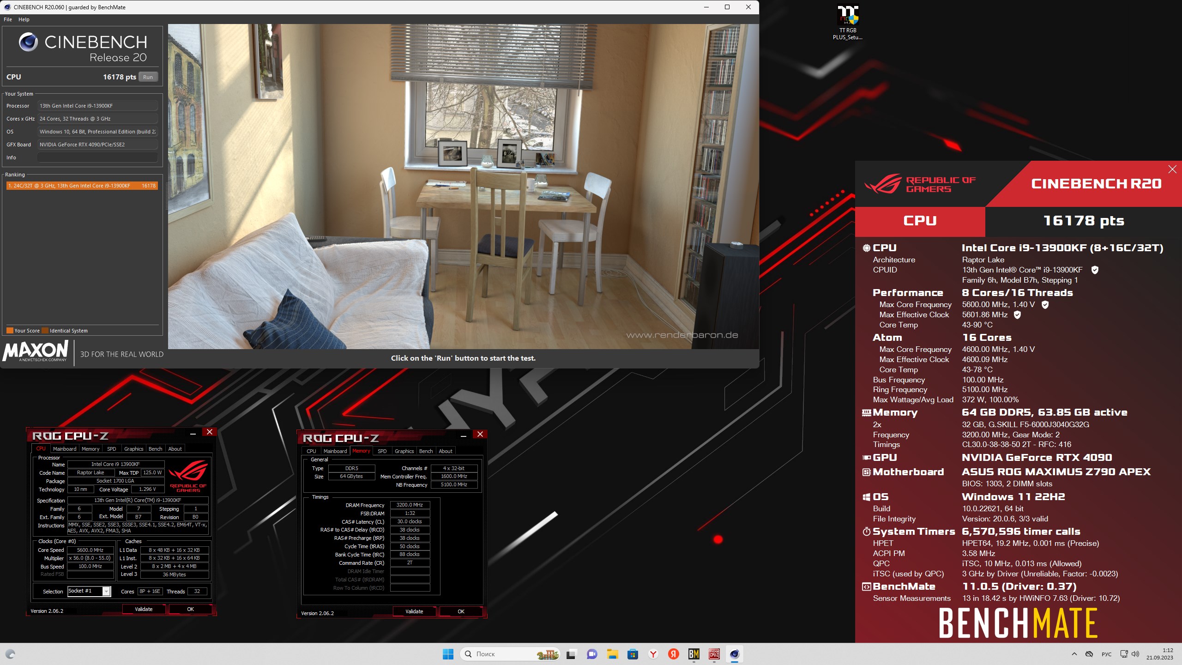Close the BenchMate Cinebench R20 result panel
This screenshot has height=665, width=1182.
(x=1172, y=169)
